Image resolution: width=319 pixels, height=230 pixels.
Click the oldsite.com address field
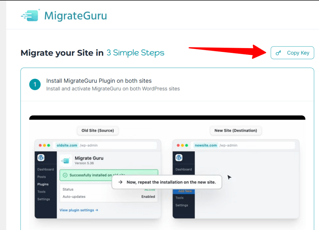point(105,145)
